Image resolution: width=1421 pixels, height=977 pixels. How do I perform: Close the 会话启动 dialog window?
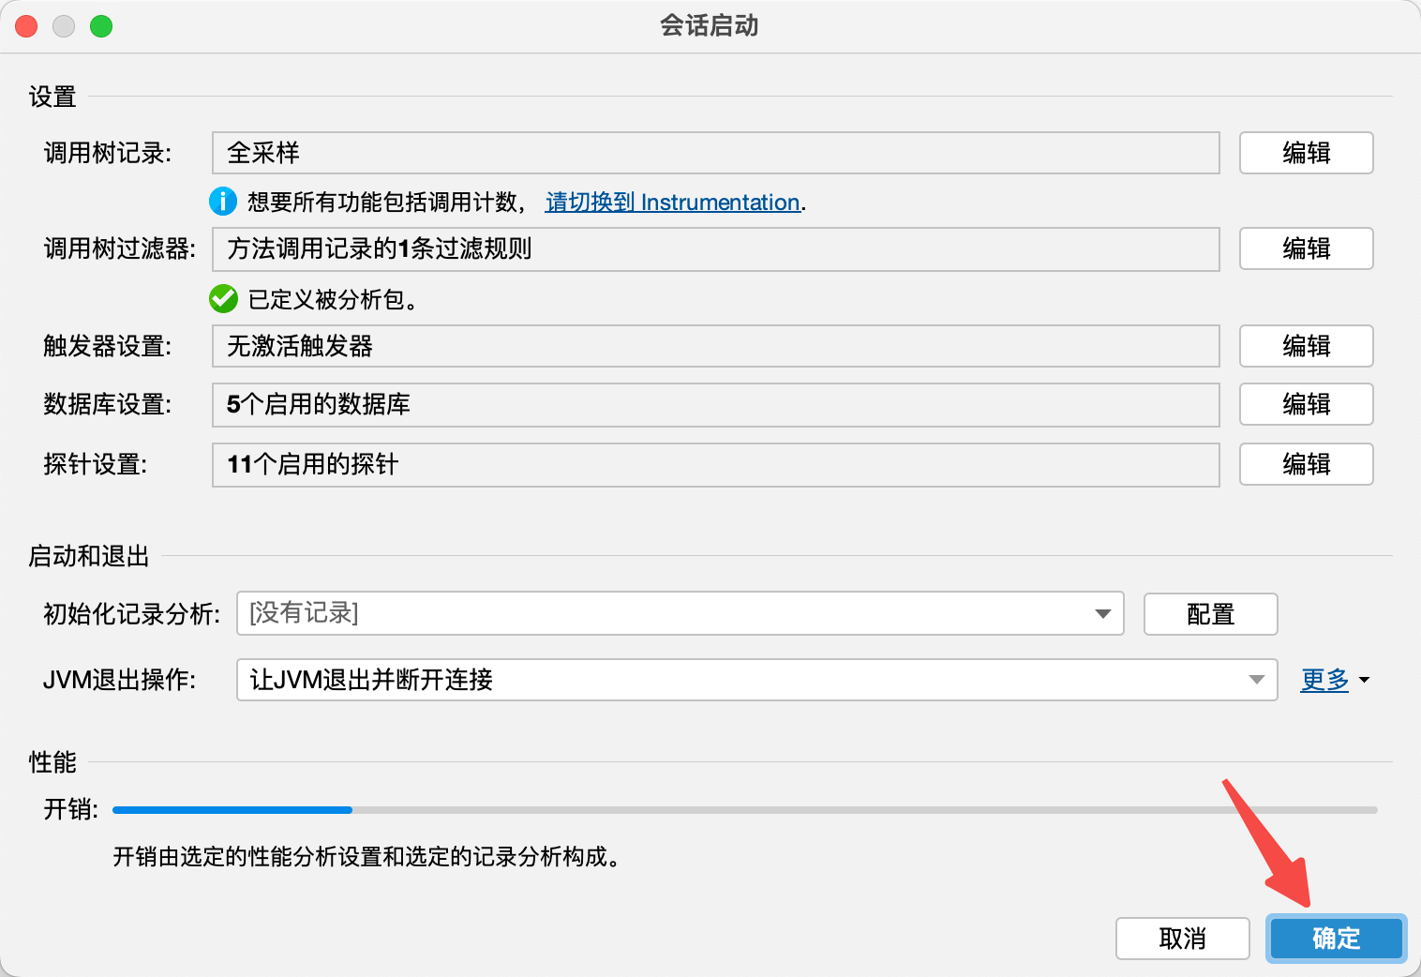click(26, 26)
